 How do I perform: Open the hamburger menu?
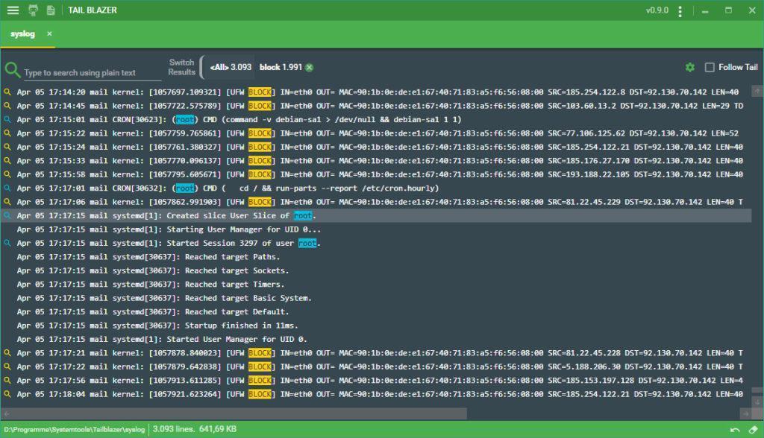coord(13,10)
